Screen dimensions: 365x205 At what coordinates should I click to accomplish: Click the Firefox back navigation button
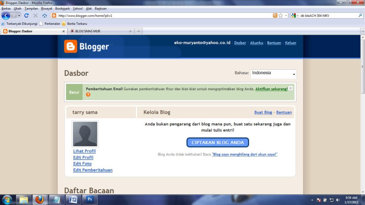click(x=6, y=16)
